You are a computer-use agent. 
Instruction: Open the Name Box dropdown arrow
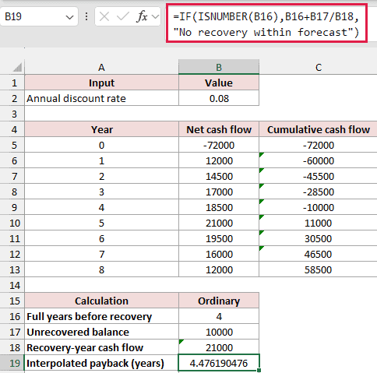coord(69,17)
